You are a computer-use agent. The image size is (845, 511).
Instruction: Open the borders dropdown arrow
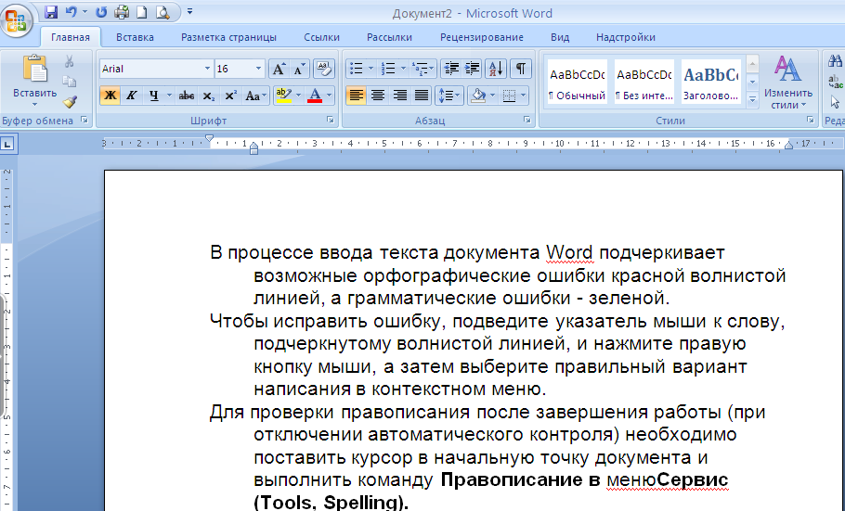(524, 96)
